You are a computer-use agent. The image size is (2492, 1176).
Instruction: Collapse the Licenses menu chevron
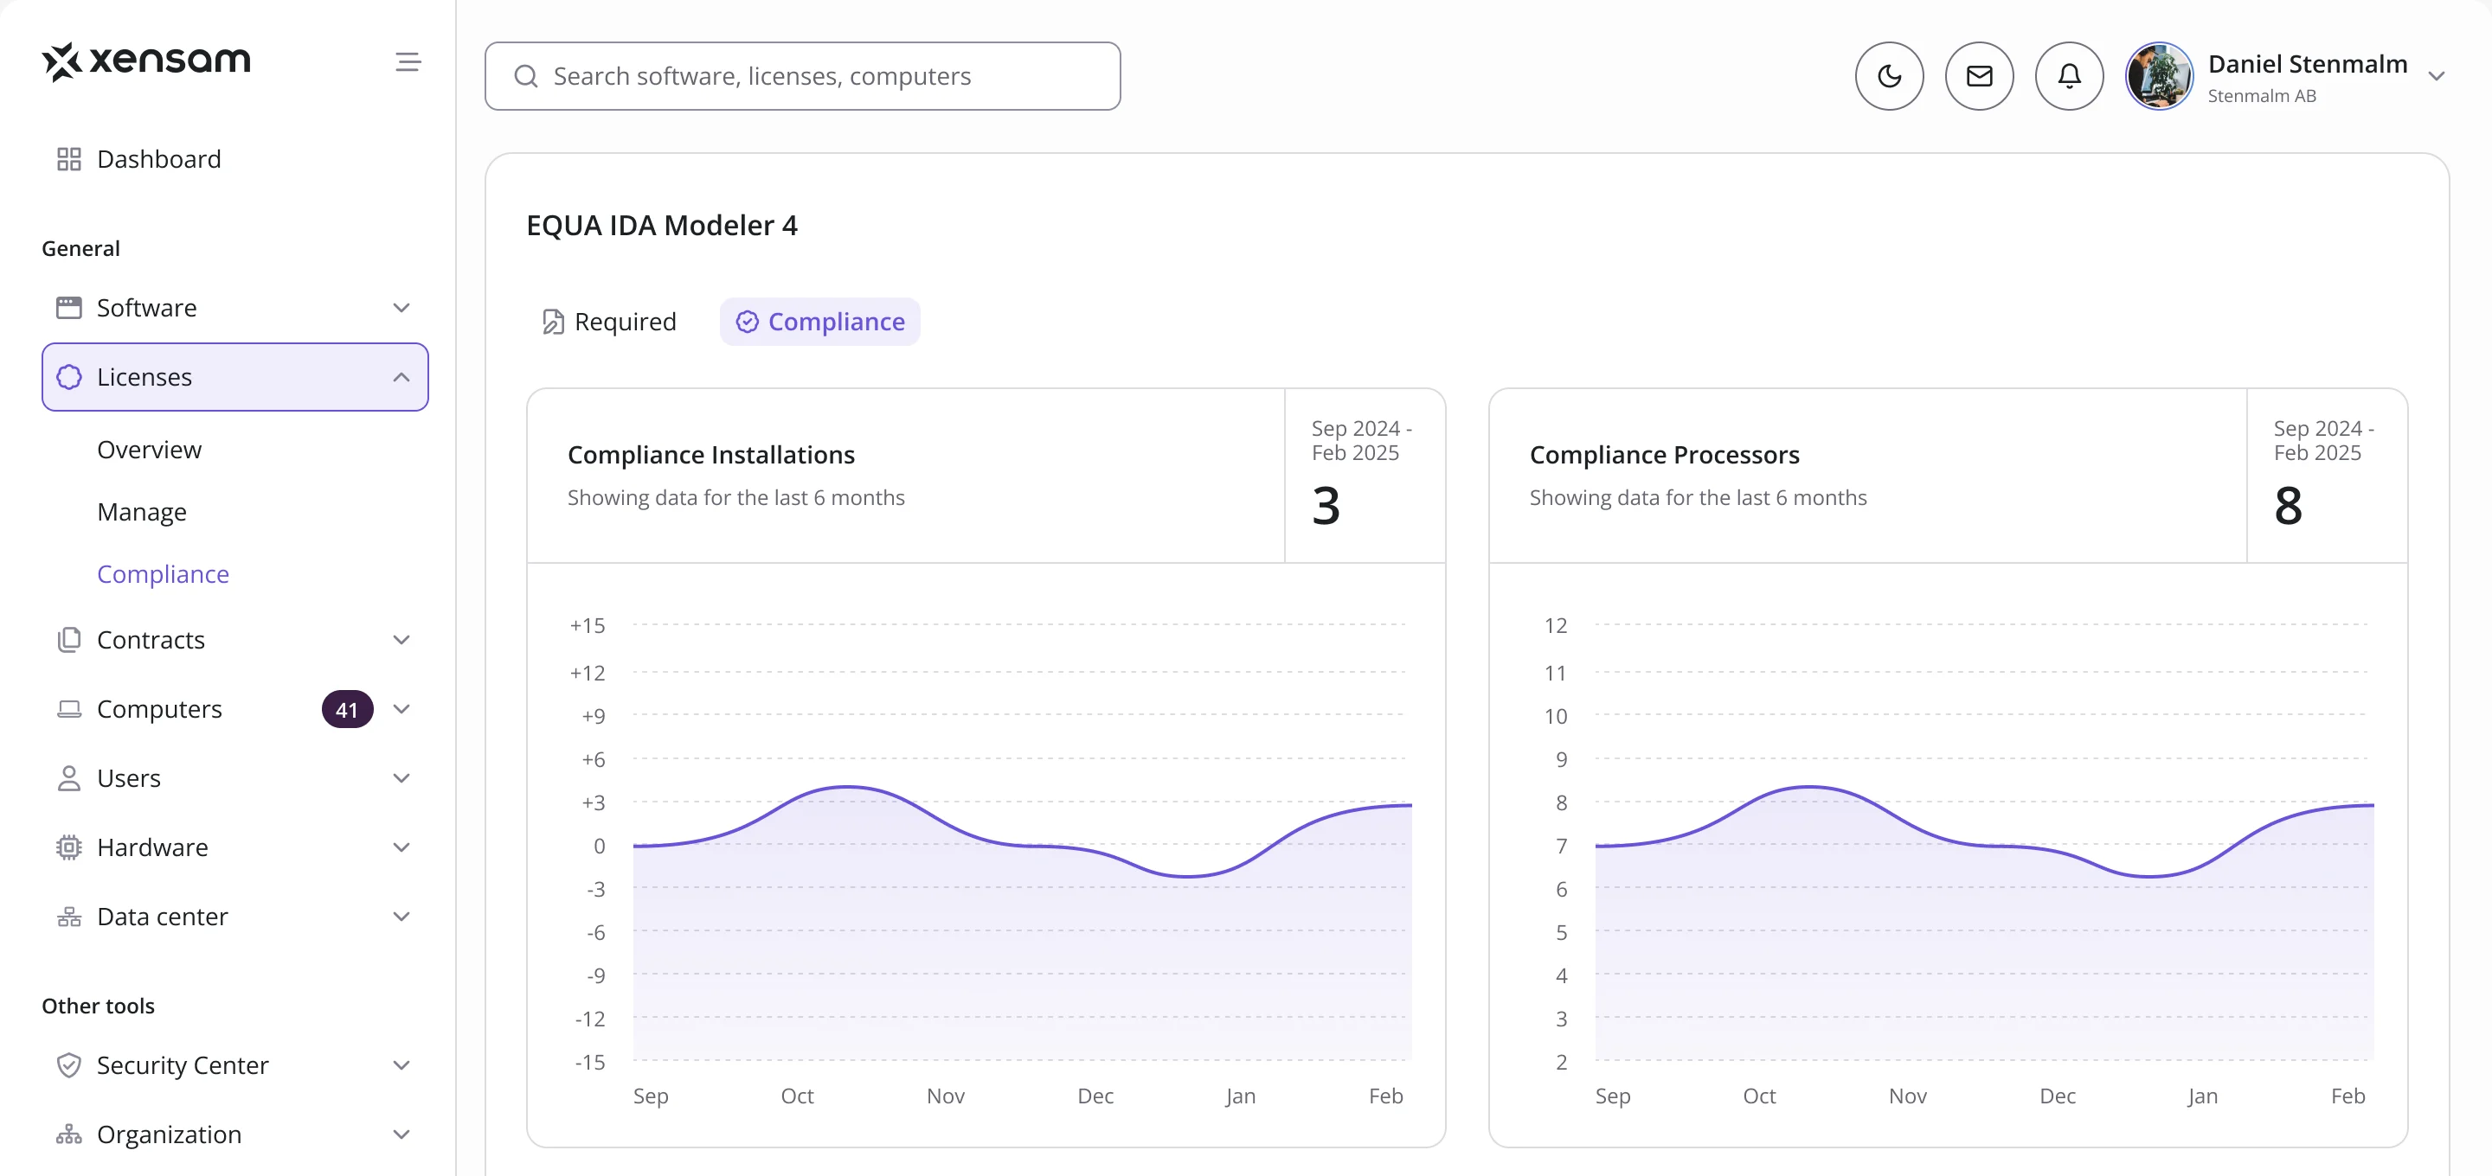(401, 377)
